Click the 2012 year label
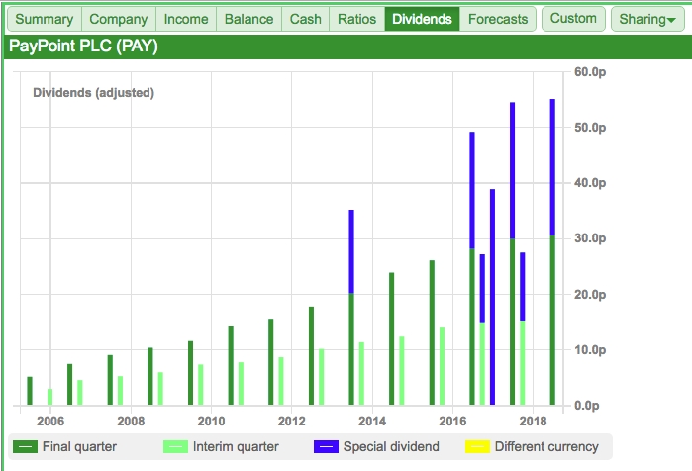The image size is (692, 471). (x=291, y=422)
